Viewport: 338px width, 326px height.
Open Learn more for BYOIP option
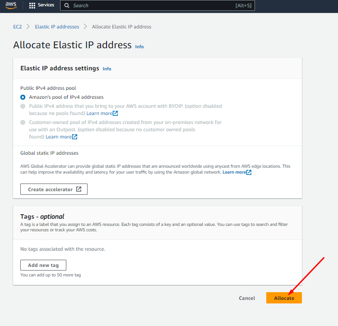(102, 113)
